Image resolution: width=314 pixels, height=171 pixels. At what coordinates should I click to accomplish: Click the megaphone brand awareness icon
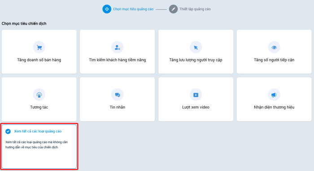pyautogui.click(x=274, y=95)
